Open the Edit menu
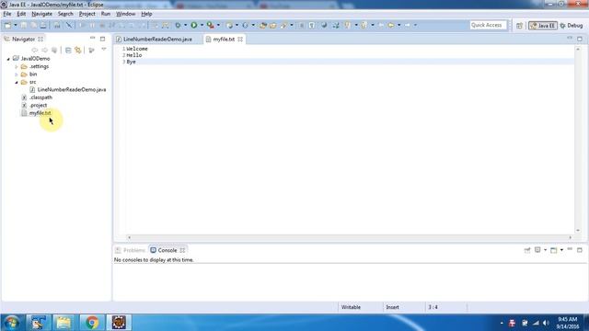 (21, 14)
